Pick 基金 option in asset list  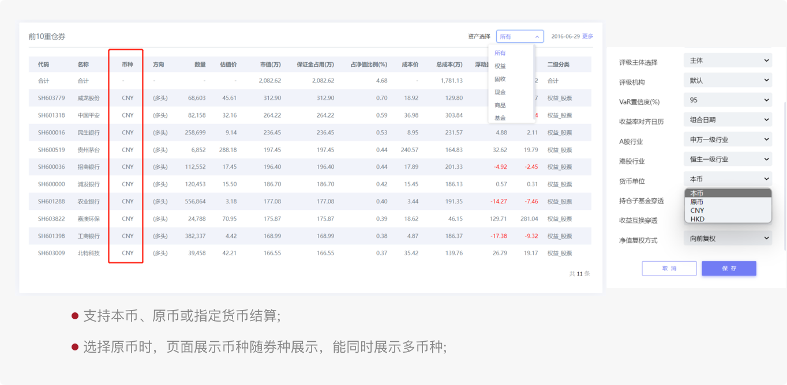[500, 118]
